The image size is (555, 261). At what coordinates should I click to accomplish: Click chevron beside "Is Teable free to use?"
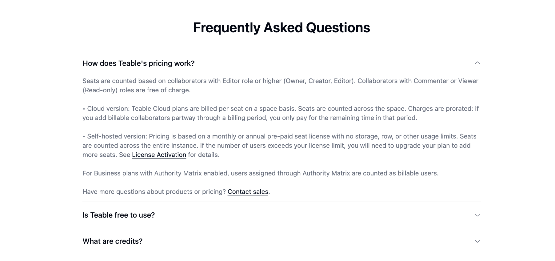click(477, 215)
